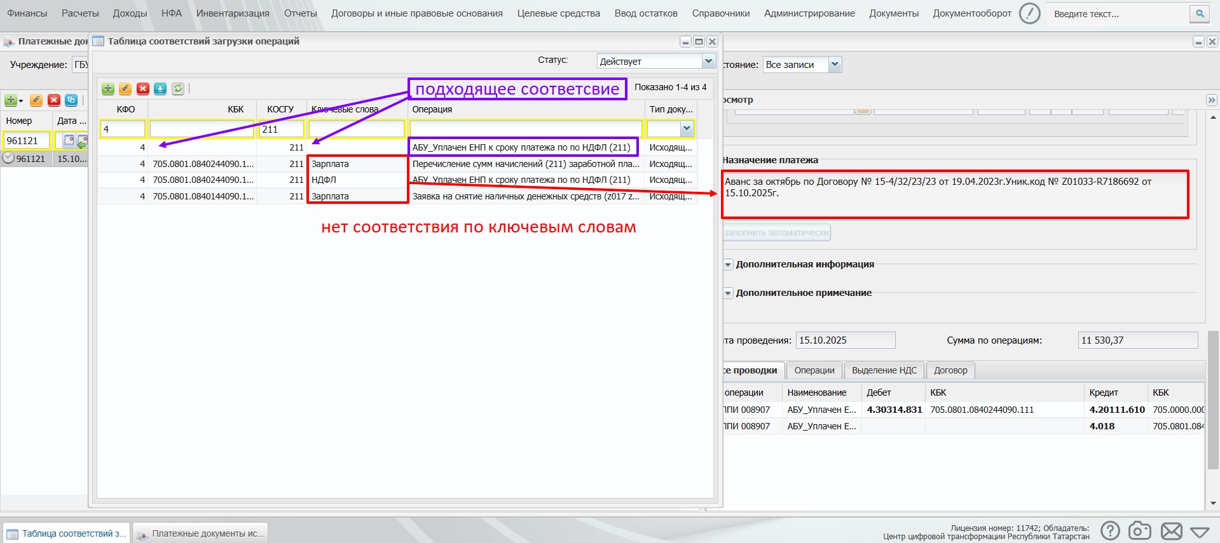Click the Сумма по операциям field
The height and width of the screenshot is (543, 1220).
(x=1137, y=340)
